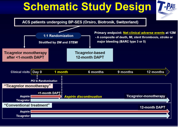Screen dimensions: 178x127
Task: Select the 'Aspirin discontinuation' text
Action: (x=83, y=97)
